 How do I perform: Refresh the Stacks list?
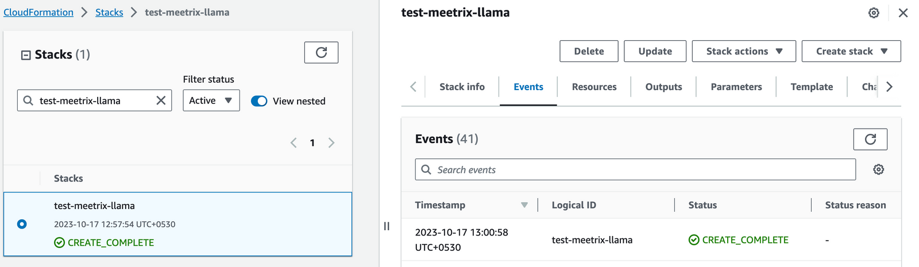321,52
